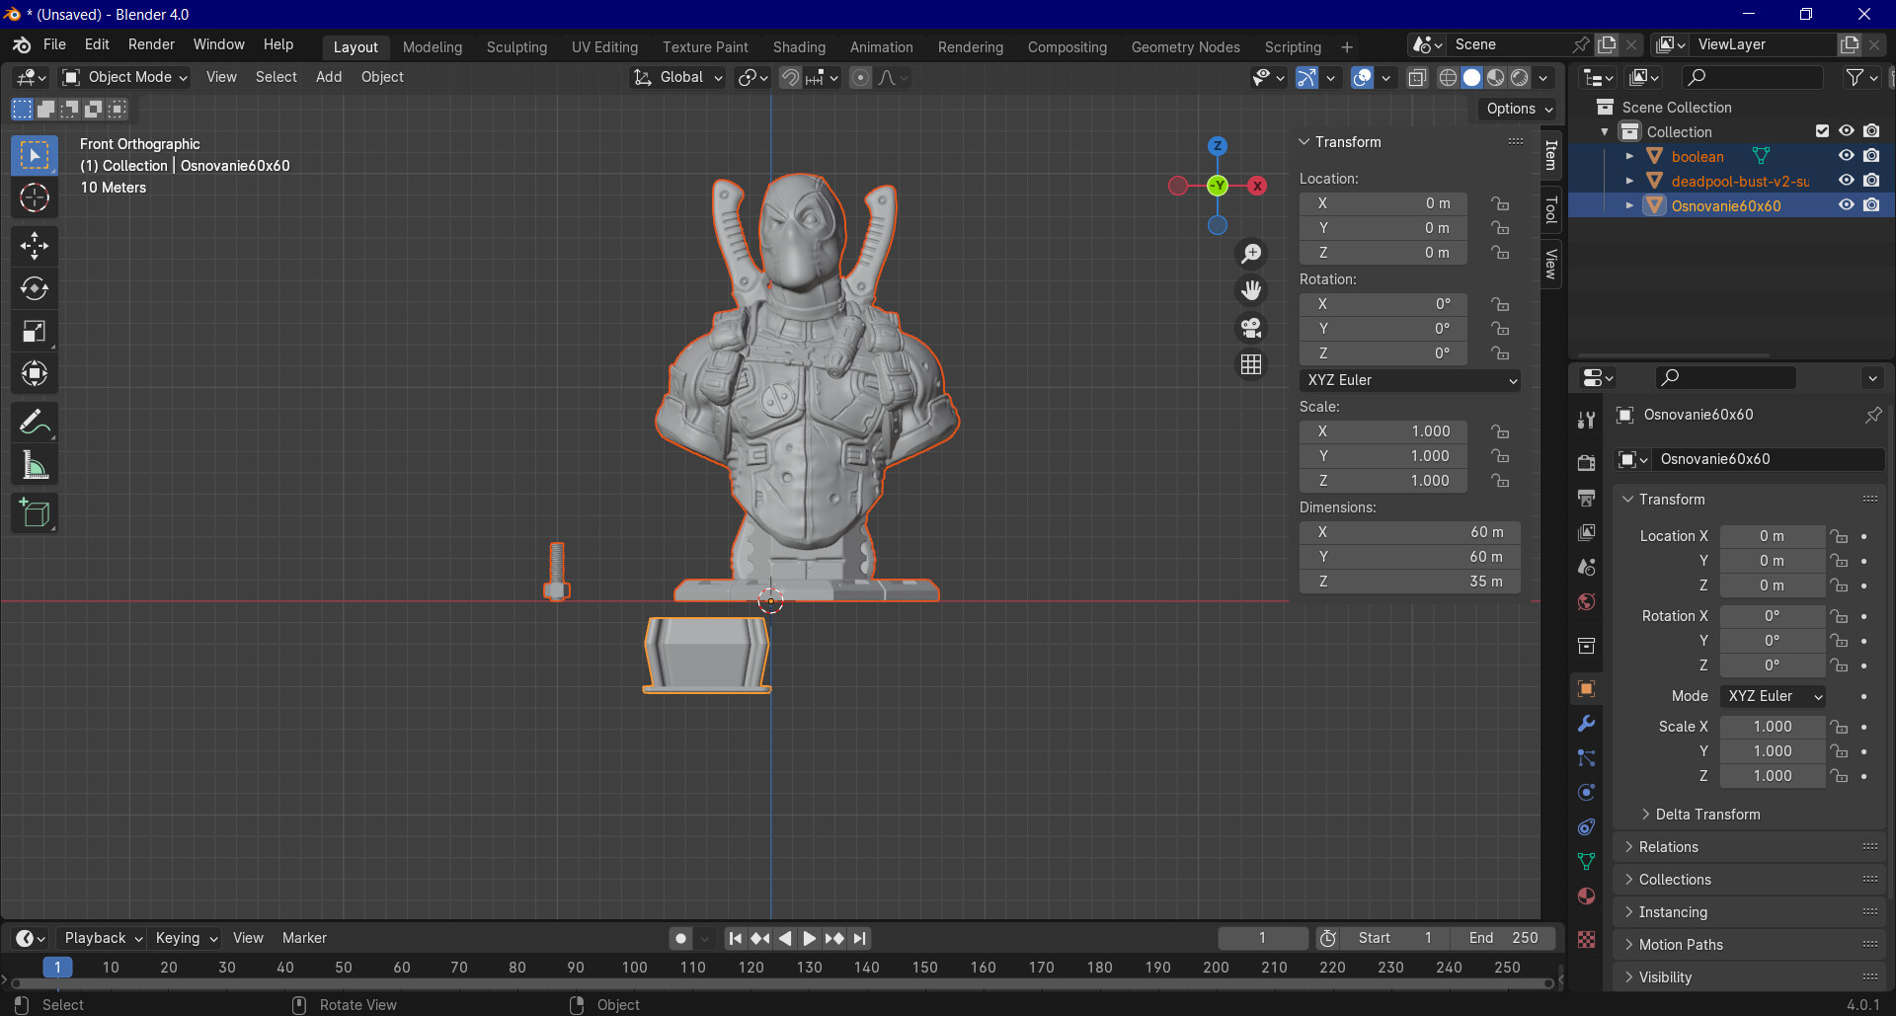Open the Modifiers wrench properties tab
Viewport: 1896px width, 1016px height.
[x=1586, y=724]
